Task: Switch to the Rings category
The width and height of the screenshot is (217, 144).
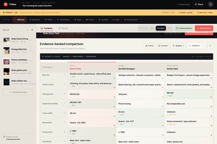Action: coord(48,20)
